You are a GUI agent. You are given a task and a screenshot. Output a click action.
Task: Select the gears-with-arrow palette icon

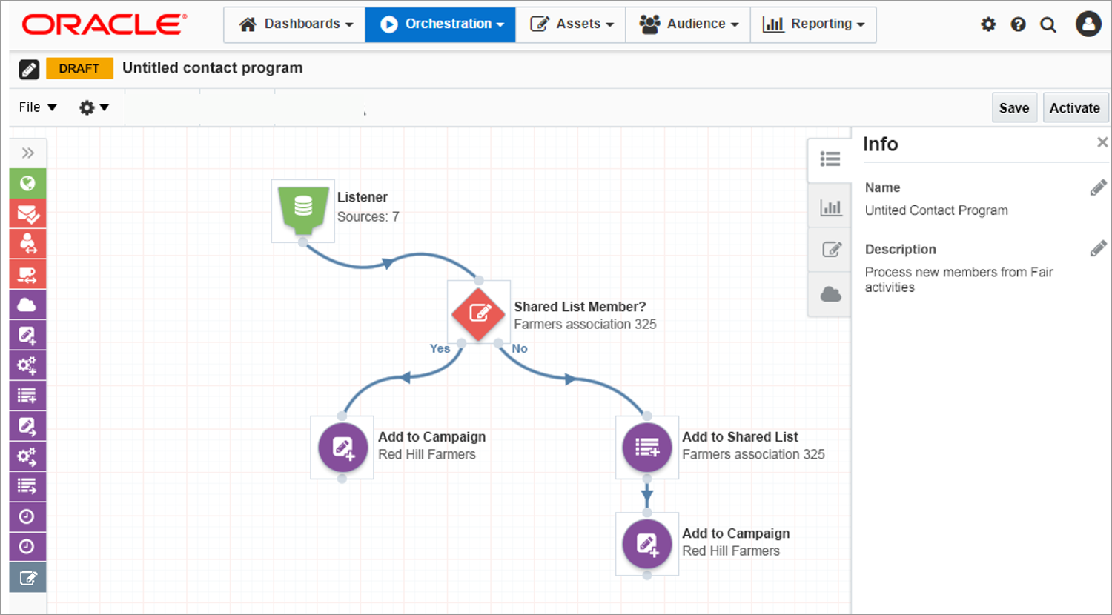[28, 456]
